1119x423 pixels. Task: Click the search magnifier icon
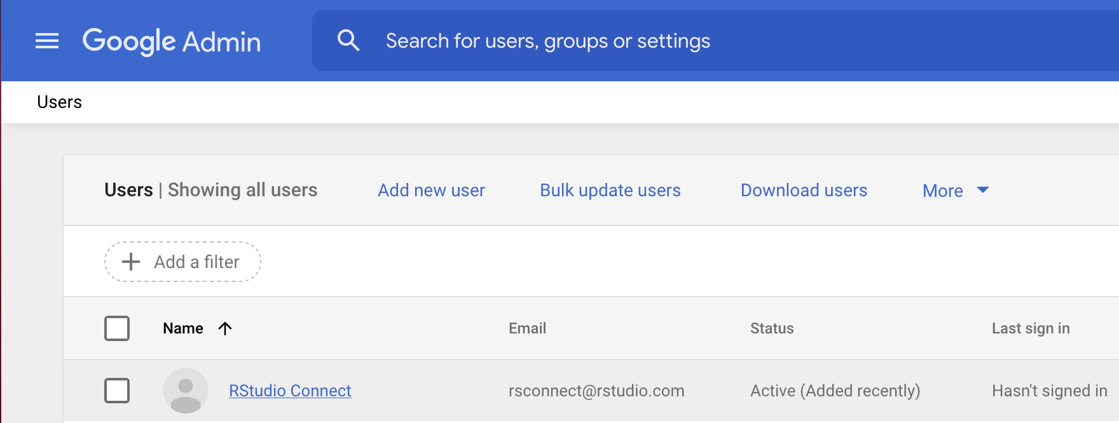[348, 41]
